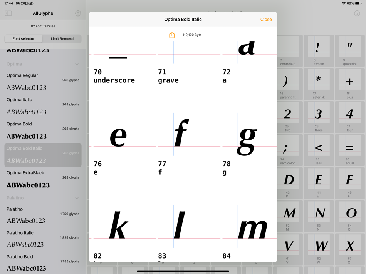This screenshot has width=366, height=274.
Task: Select the controlGS glyph tile
Action: click(x=290, y=51)
